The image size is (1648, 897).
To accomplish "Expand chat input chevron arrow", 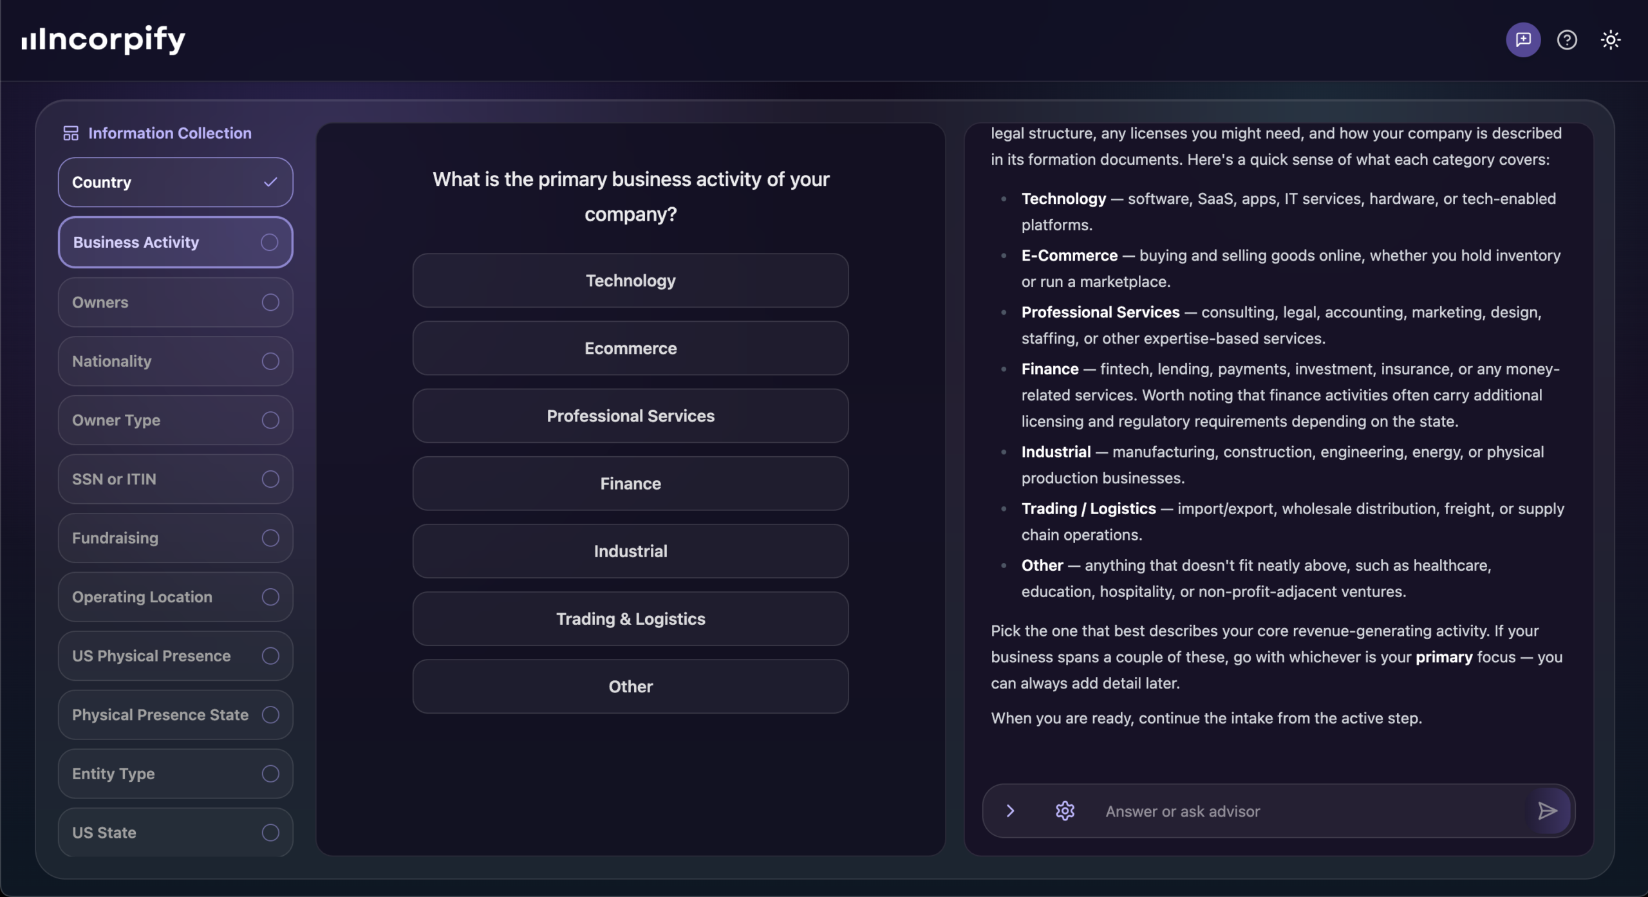I will coord(1010,811).
